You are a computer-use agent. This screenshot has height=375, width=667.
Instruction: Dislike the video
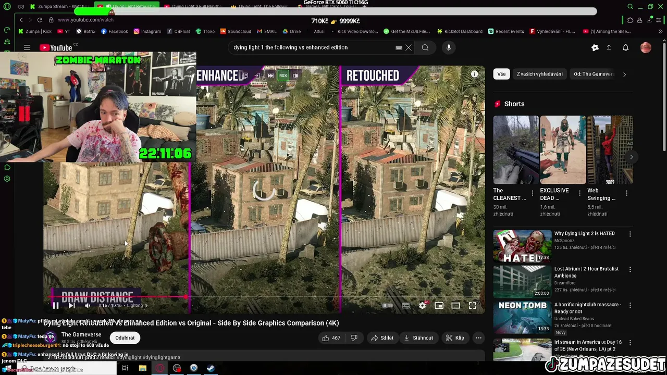[354, 338]
